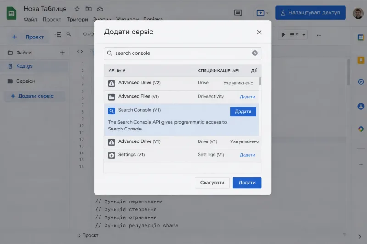
Task: Click the // Функція перемикання comment line
Action: pos(129,201)
